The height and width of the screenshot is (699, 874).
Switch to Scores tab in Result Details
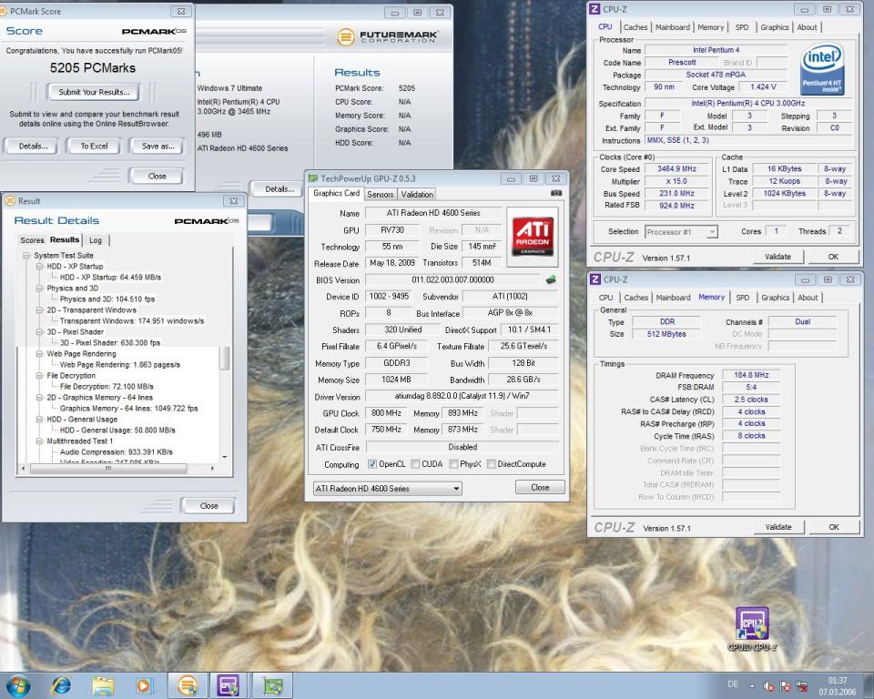coord(32,240)
